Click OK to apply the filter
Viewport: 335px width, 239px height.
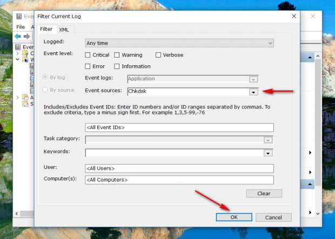[234, 217]
